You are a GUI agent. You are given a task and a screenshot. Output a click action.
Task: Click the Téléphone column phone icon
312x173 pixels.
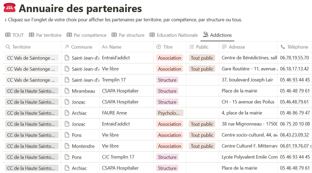pos(283,47)
